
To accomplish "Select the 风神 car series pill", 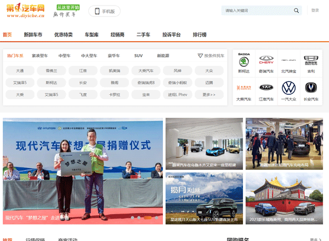I will 178,71.
